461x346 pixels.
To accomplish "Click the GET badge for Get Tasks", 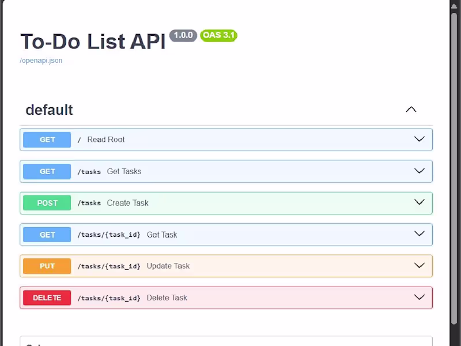I will (46, 171).
